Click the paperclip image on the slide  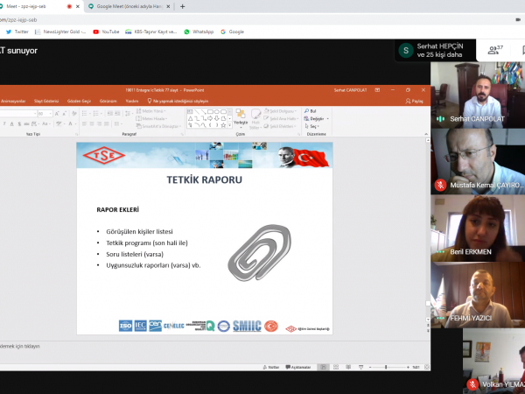coord(260,253)
